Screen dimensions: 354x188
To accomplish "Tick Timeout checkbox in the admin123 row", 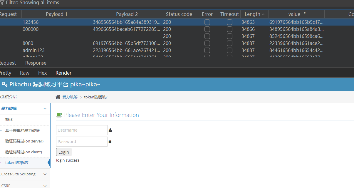I will (x=229, y=50).
